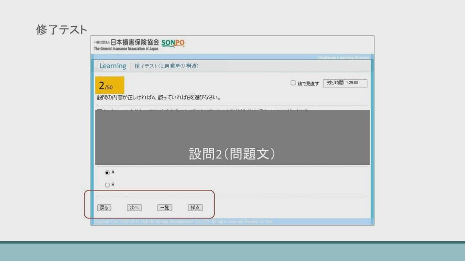The height and width of the screenshot is (261, 465).
Task: Select answer option A radio button
Action: (x=107, y=173)
